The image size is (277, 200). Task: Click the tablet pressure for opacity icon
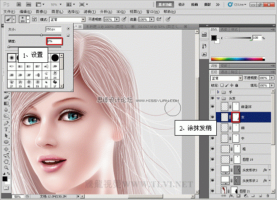(124, 19)
